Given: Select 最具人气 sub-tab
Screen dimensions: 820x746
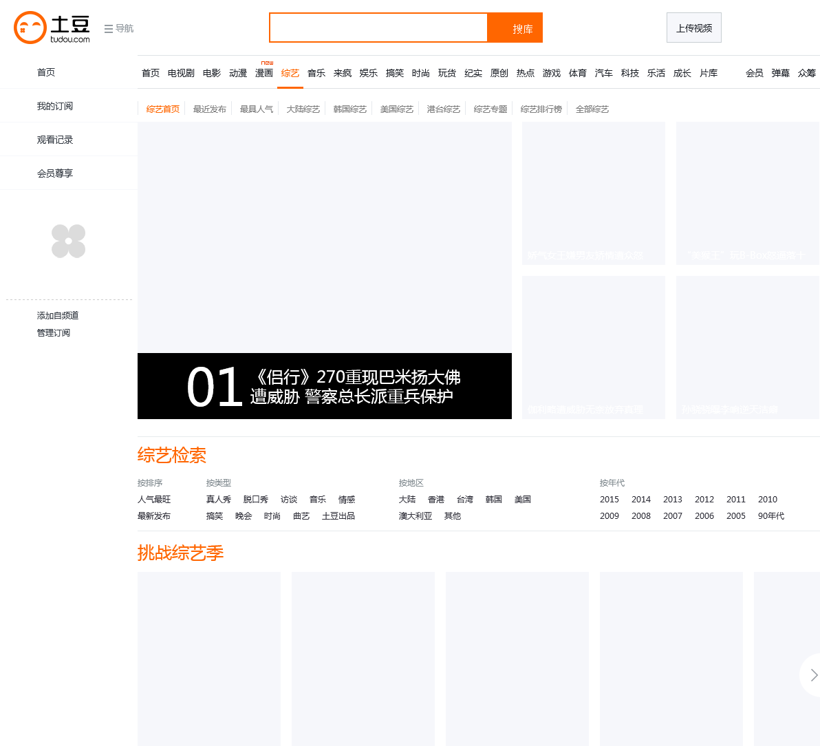Looking at the screenshot, I should click(256, 109).
